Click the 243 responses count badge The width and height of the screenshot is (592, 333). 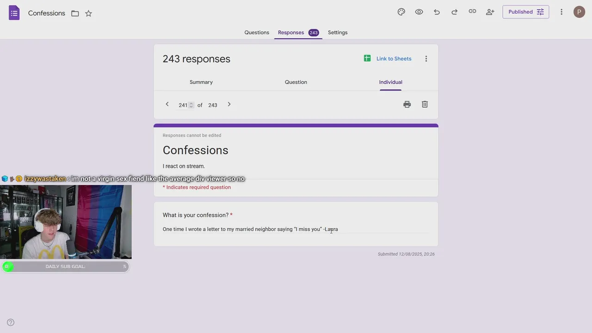click(314, 32)
